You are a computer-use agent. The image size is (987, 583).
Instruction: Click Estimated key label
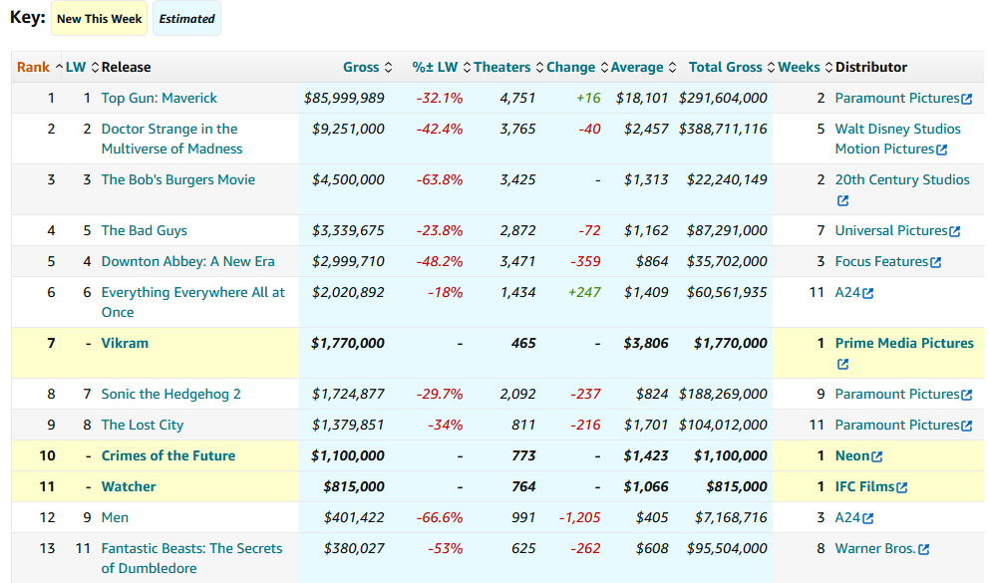pos(187,19)
